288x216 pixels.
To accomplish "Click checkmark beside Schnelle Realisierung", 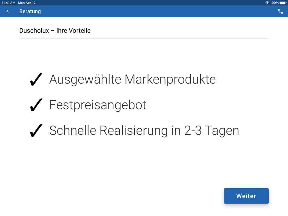I will click(x=36, y=130).
